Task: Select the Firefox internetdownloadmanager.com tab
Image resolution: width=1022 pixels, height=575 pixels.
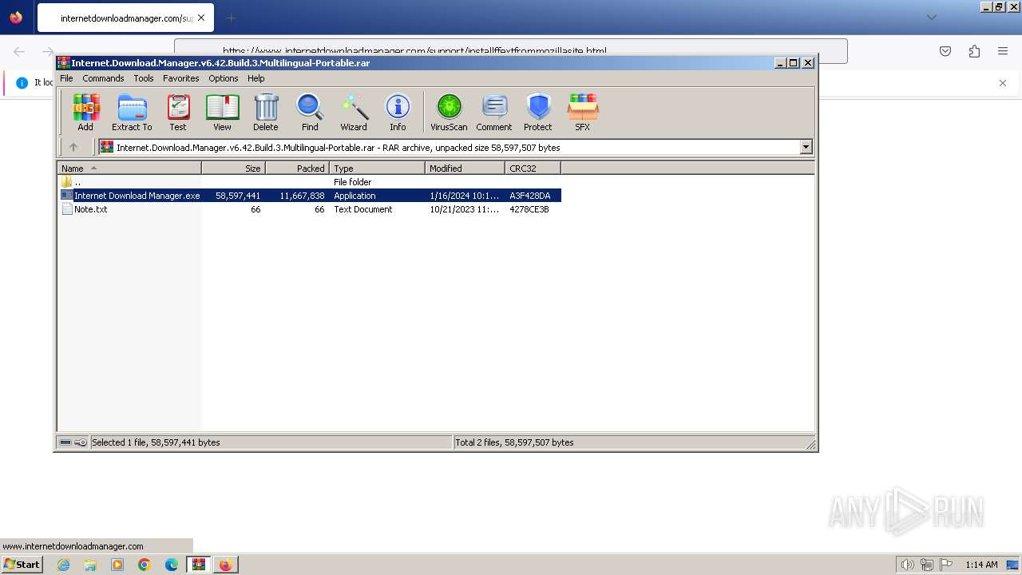Action: coord(124,18)
